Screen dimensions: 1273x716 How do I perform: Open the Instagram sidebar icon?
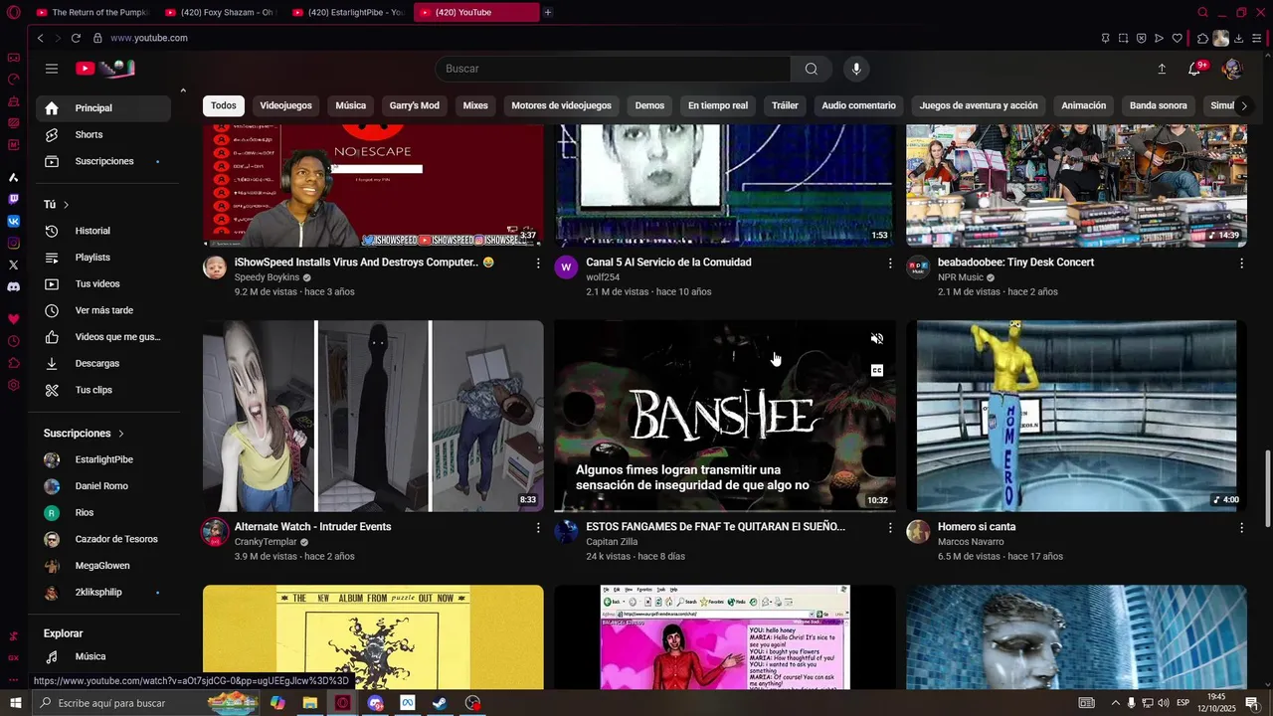14,243
